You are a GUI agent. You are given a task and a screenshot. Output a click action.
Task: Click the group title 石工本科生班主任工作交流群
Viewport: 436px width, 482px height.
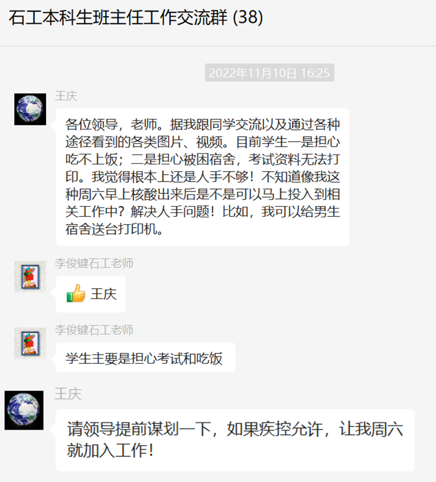click(x=118, y=17)
